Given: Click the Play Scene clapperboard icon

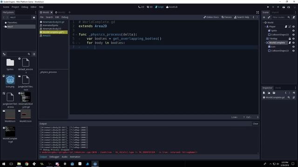Looking at the screenshot, I should (x=284, y=7).
